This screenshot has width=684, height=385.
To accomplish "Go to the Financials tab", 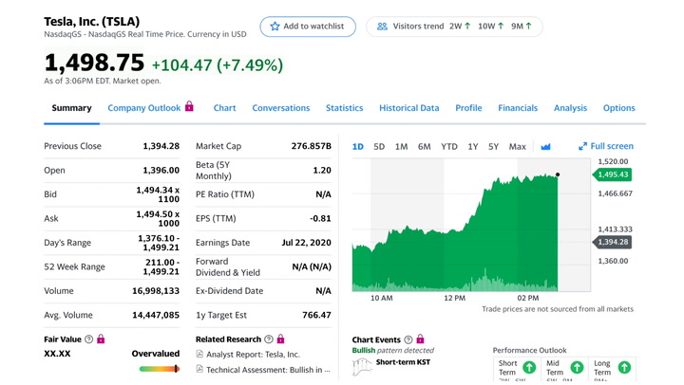I will 518,108.
